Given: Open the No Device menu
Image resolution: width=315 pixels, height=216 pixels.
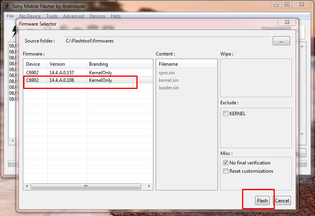Looking at the screenshot, I should (30, 16).
